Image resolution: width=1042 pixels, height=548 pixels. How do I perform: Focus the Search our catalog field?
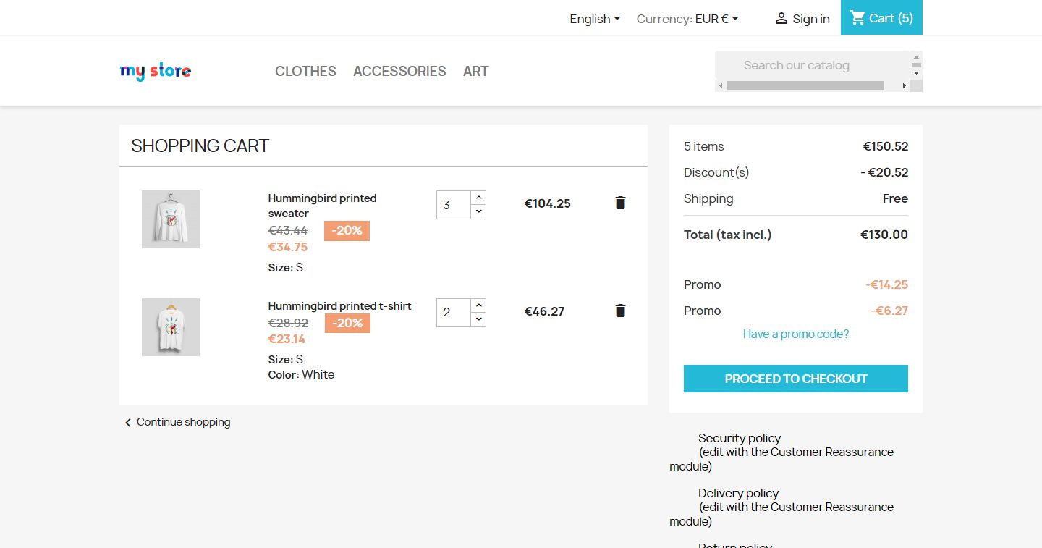coord(810,65)
